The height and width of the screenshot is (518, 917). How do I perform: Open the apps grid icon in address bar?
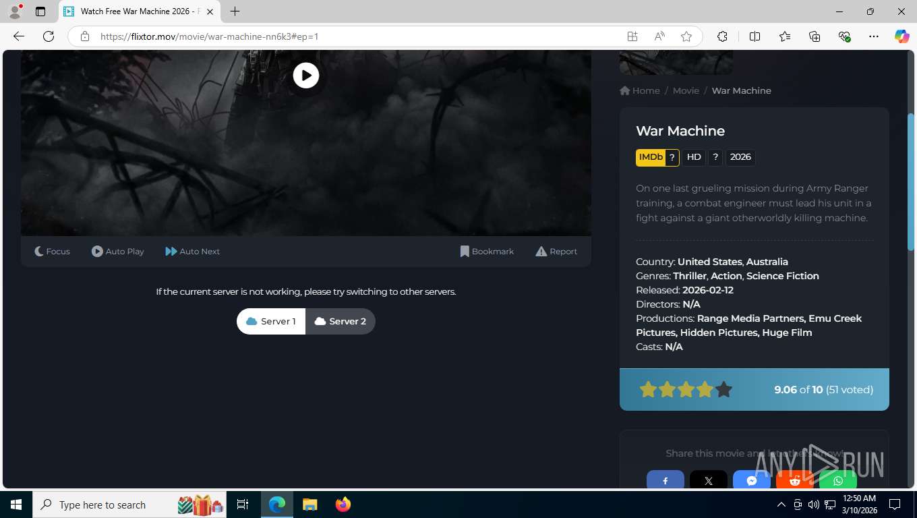coord(632,36)
